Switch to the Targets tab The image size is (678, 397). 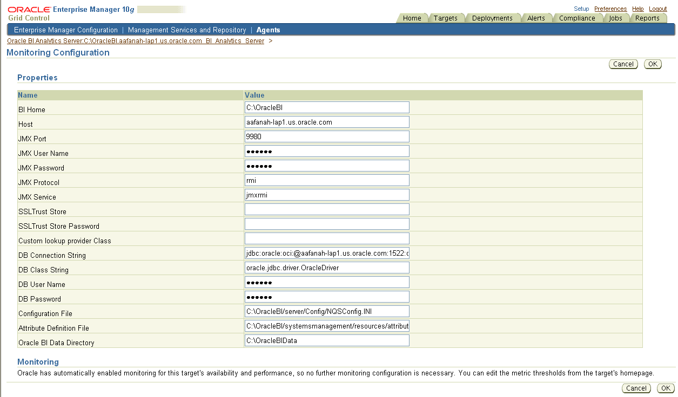(445, 18)
